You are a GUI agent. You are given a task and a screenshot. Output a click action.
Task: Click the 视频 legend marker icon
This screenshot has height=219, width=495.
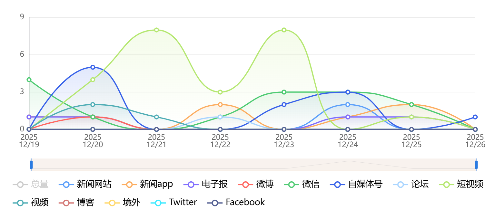[20, 203]
